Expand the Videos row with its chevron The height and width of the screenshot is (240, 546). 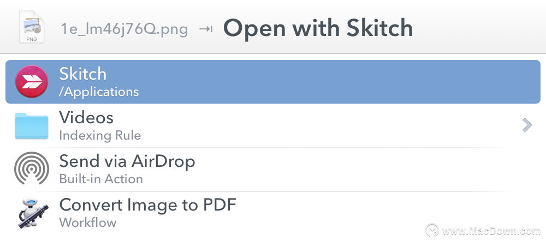(x=527, y=125)
